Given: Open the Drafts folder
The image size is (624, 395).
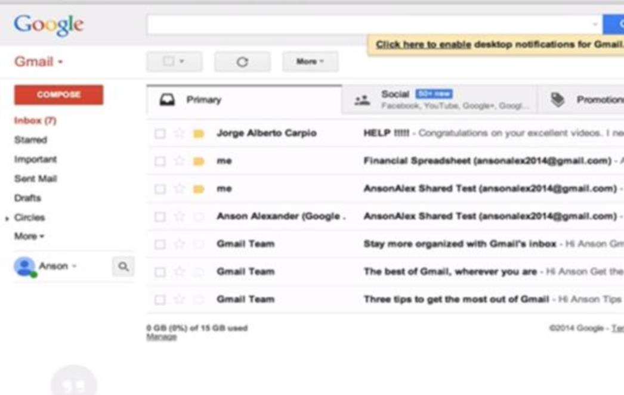Looking at the screenshot, I should pos(27,198).
